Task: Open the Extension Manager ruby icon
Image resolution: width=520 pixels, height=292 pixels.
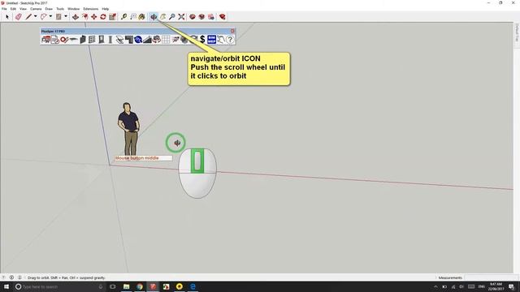Action: click(x=222, y=16)
